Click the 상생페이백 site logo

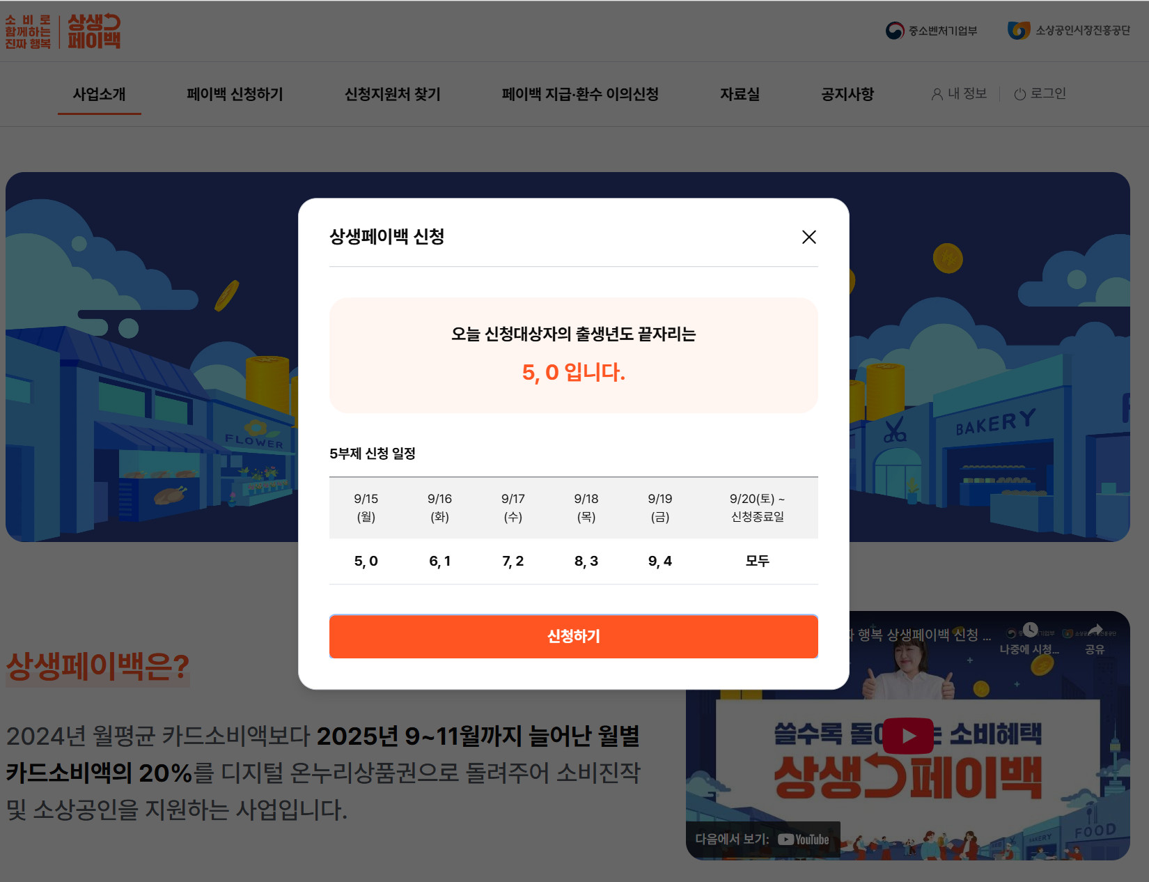63,31
